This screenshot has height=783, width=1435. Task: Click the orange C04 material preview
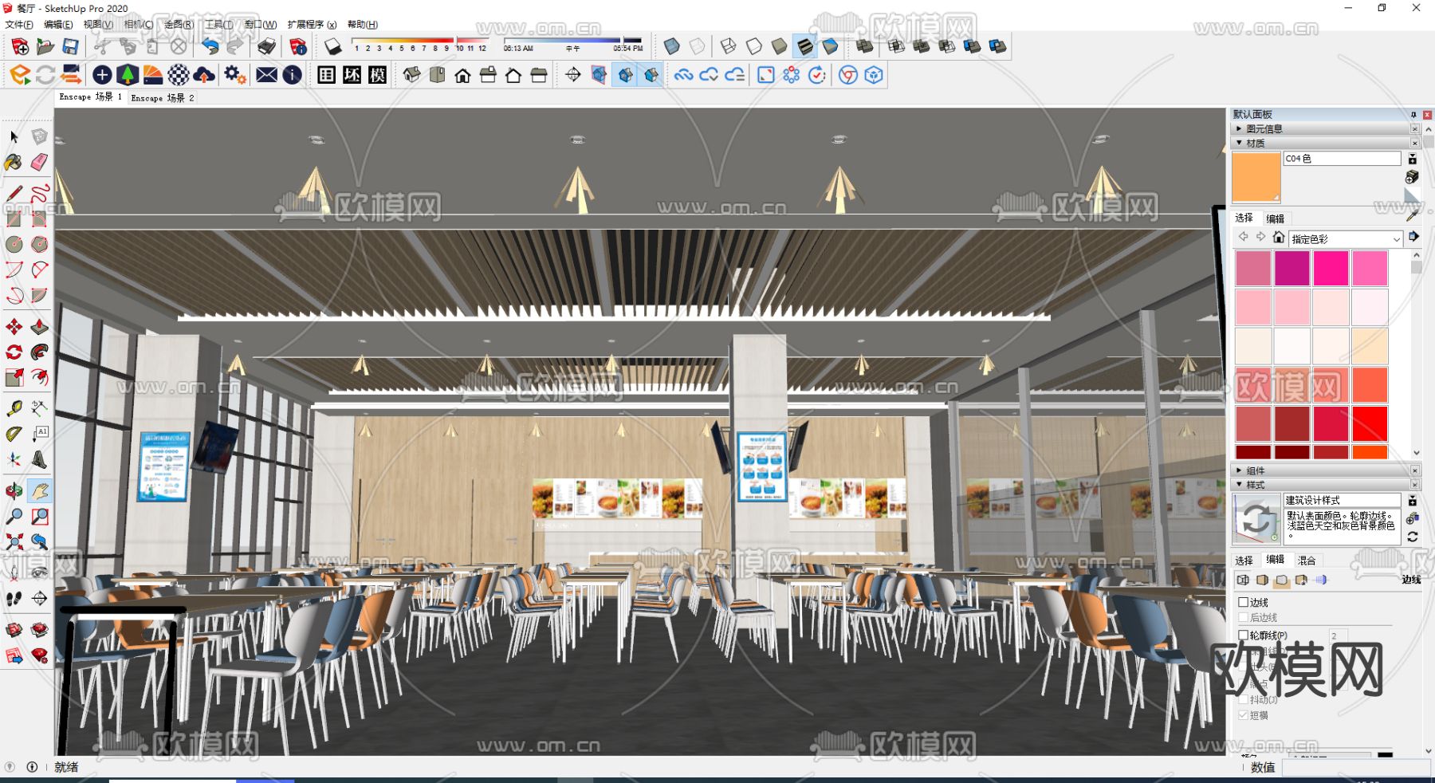point(1256,177)
